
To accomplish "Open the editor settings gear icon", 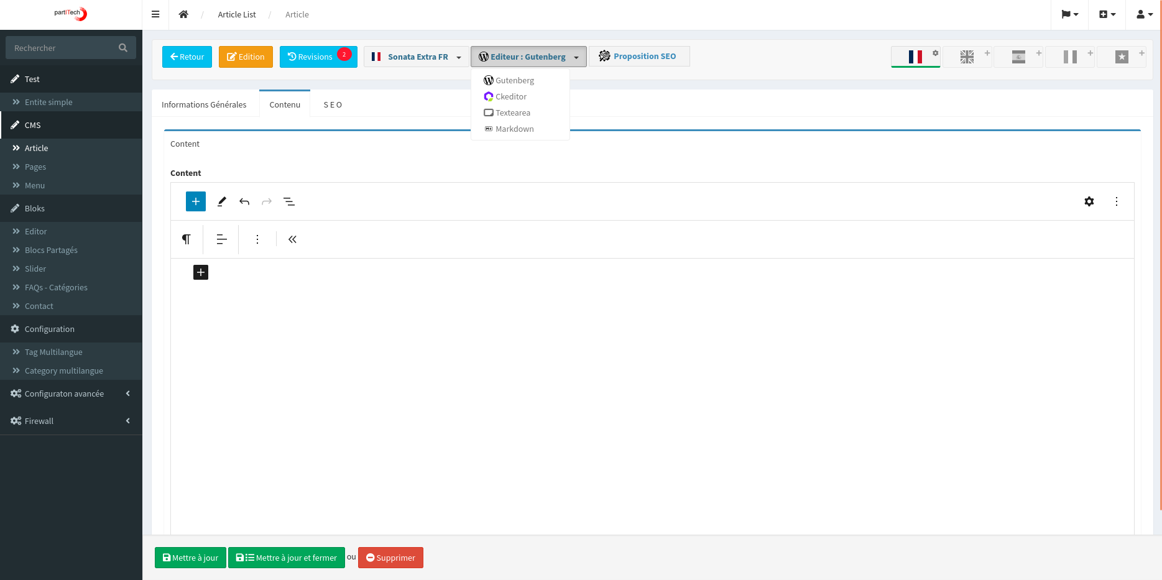I will [1089, 201].
